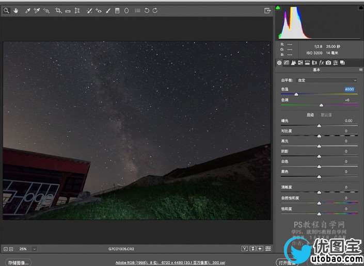Click the 曝光 exposure slider handle
Viewport: 364px width, 266px height.
[x=319, y=125]
